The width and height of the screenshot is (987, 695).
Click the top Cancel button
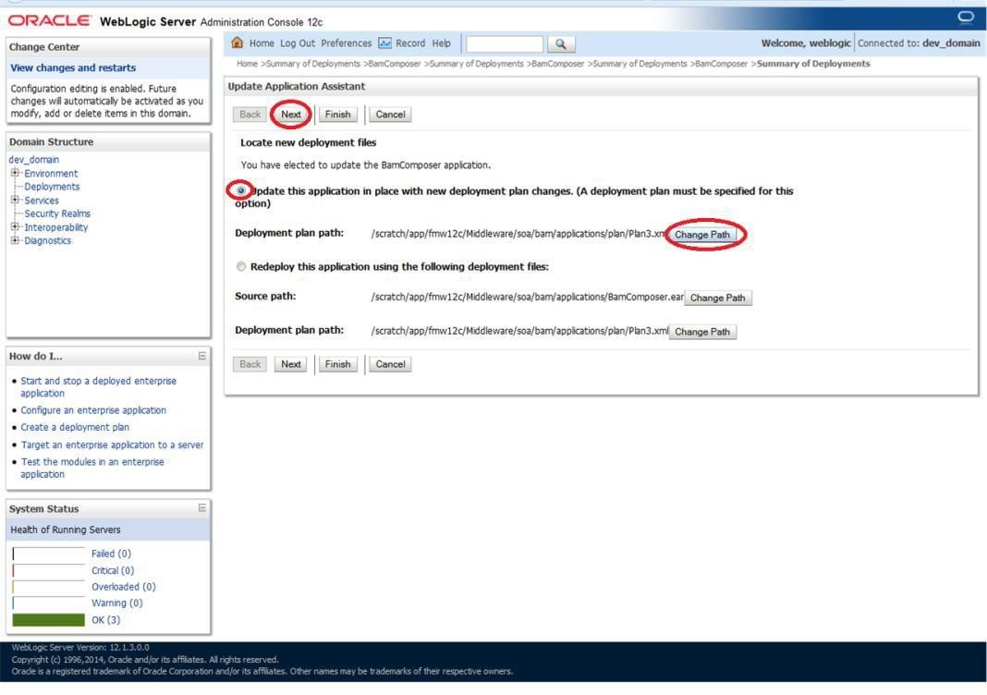[390, 115]
